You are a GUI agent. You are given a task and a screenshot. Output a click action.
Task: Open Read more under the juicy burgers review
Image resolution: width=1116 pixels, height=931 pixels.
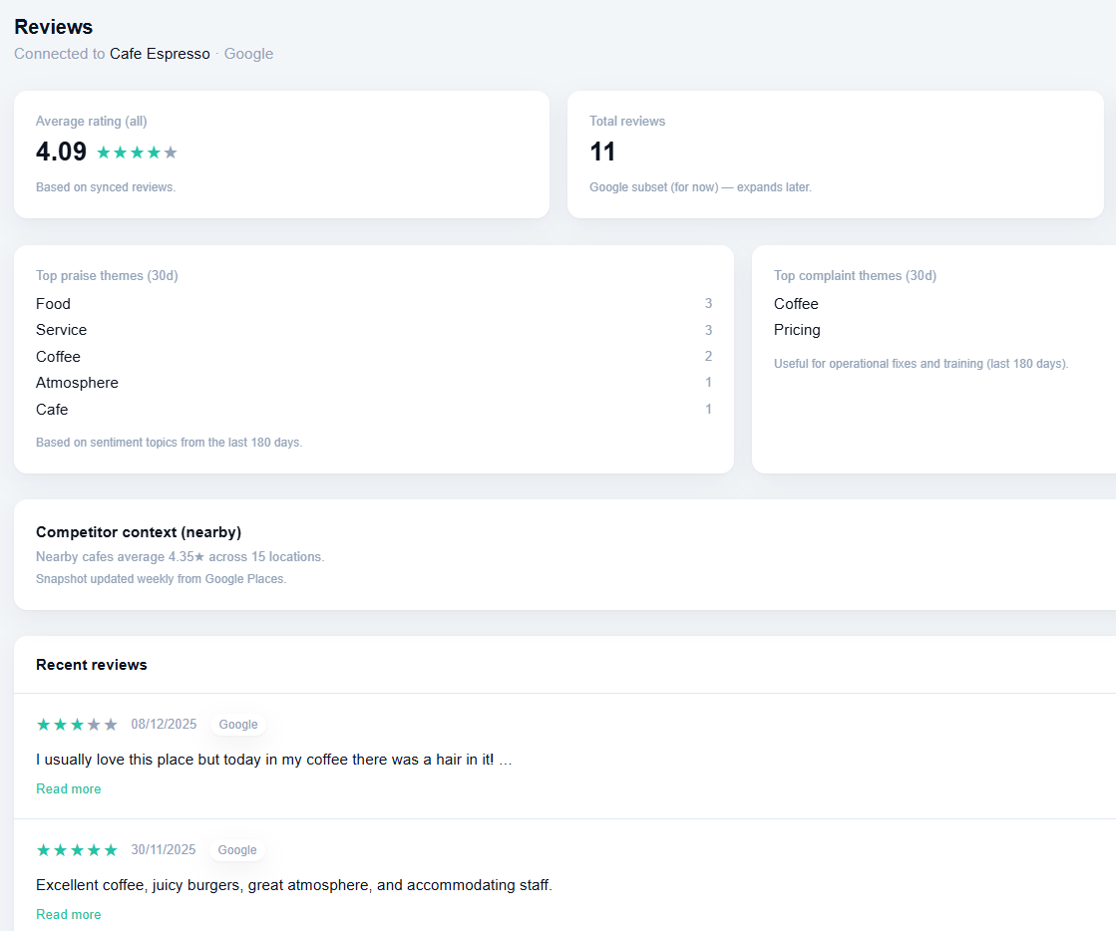pos(68,914)
